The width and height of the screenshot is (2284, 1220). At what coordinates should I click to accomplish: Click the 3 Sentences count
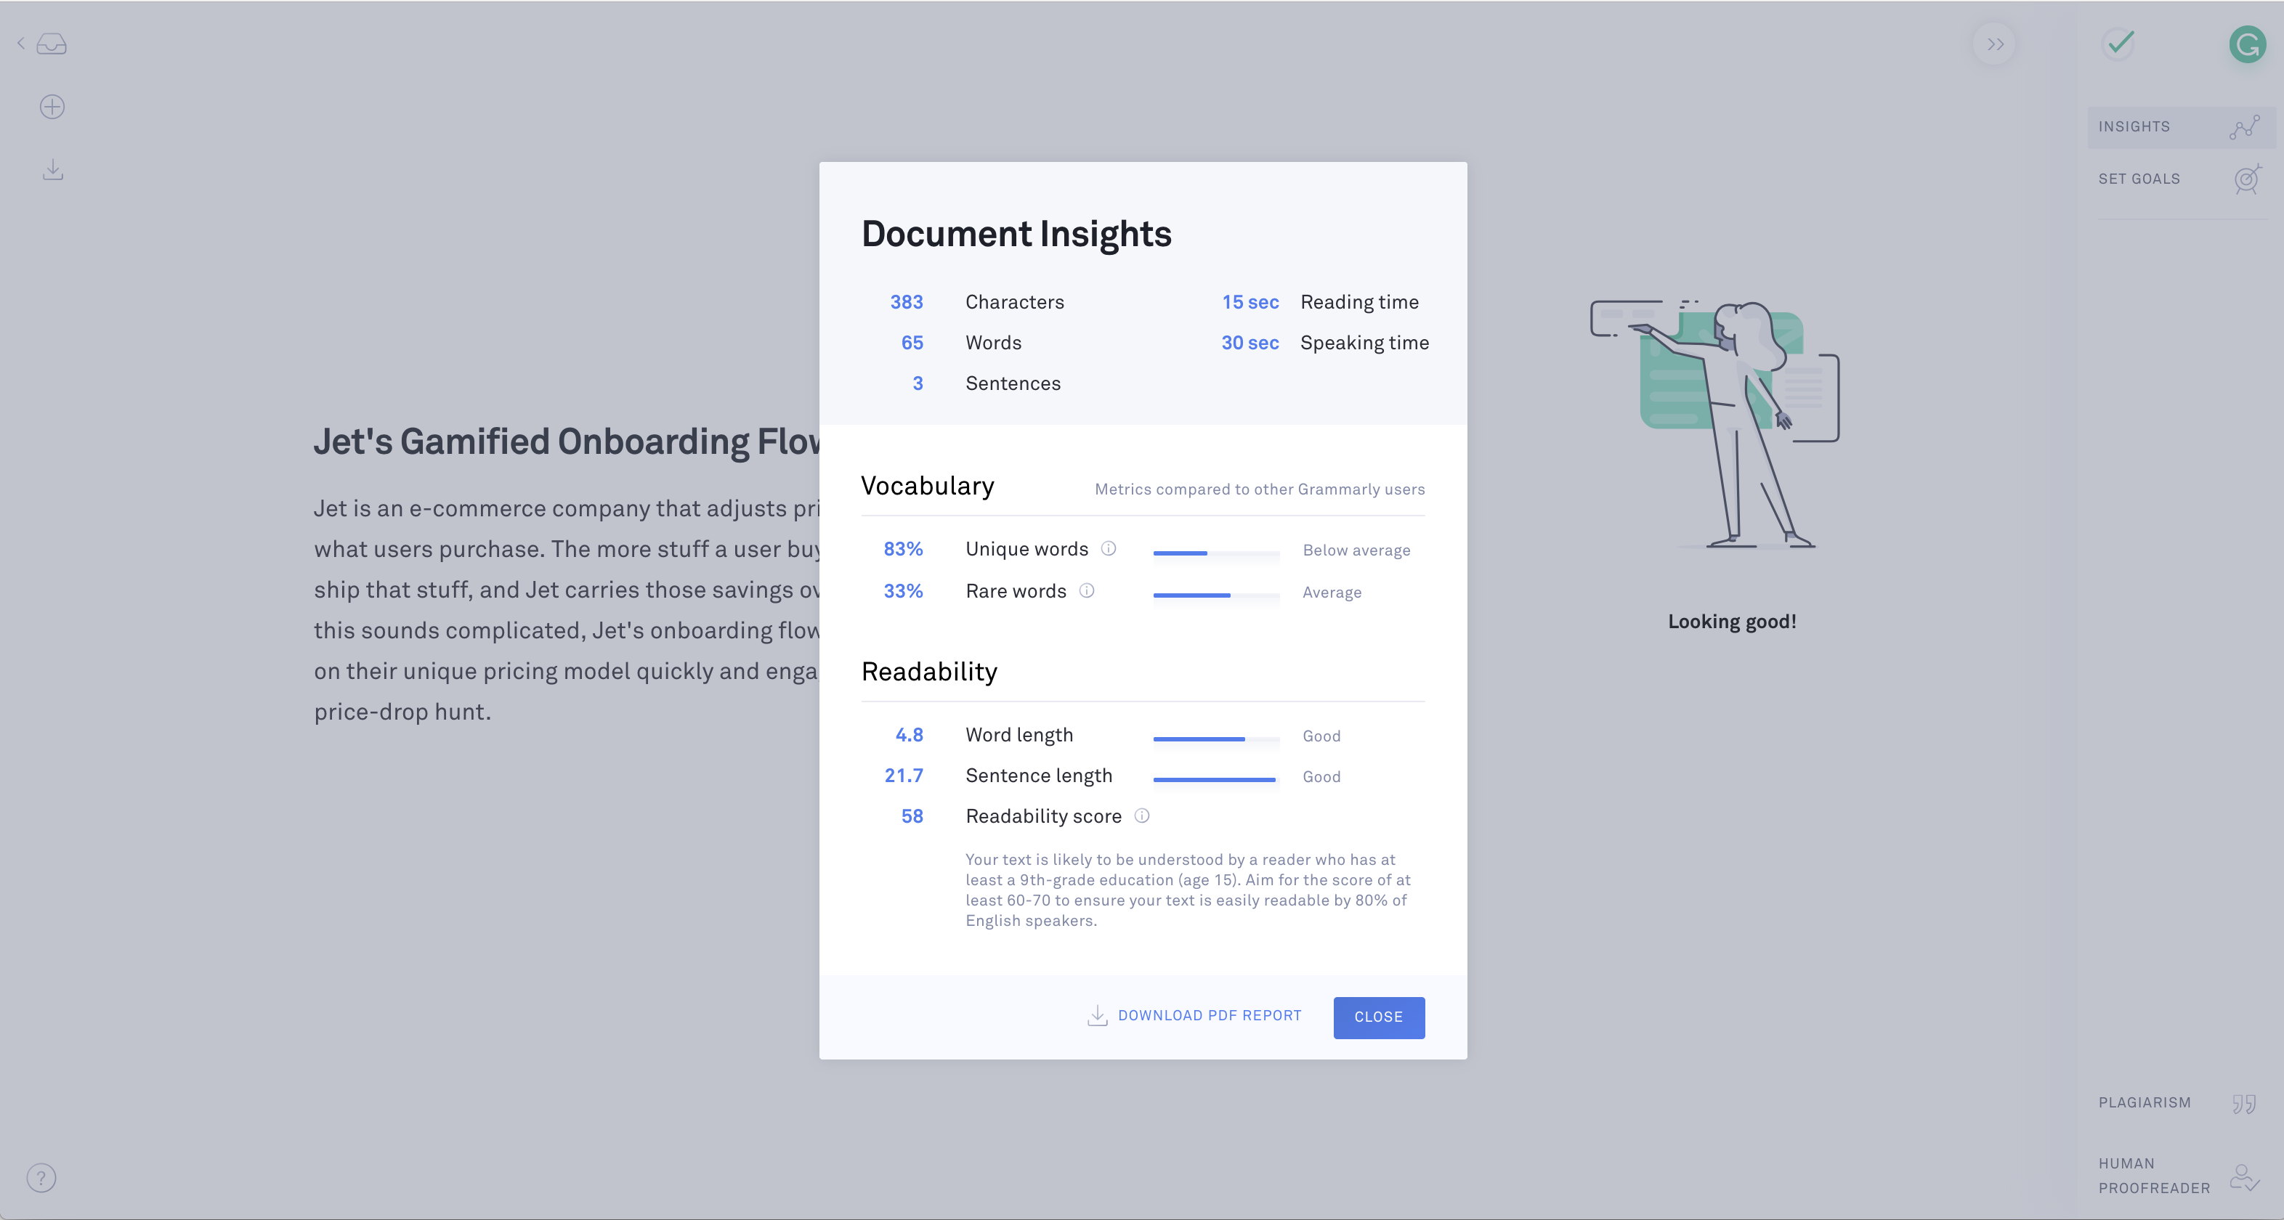(918, 383)
